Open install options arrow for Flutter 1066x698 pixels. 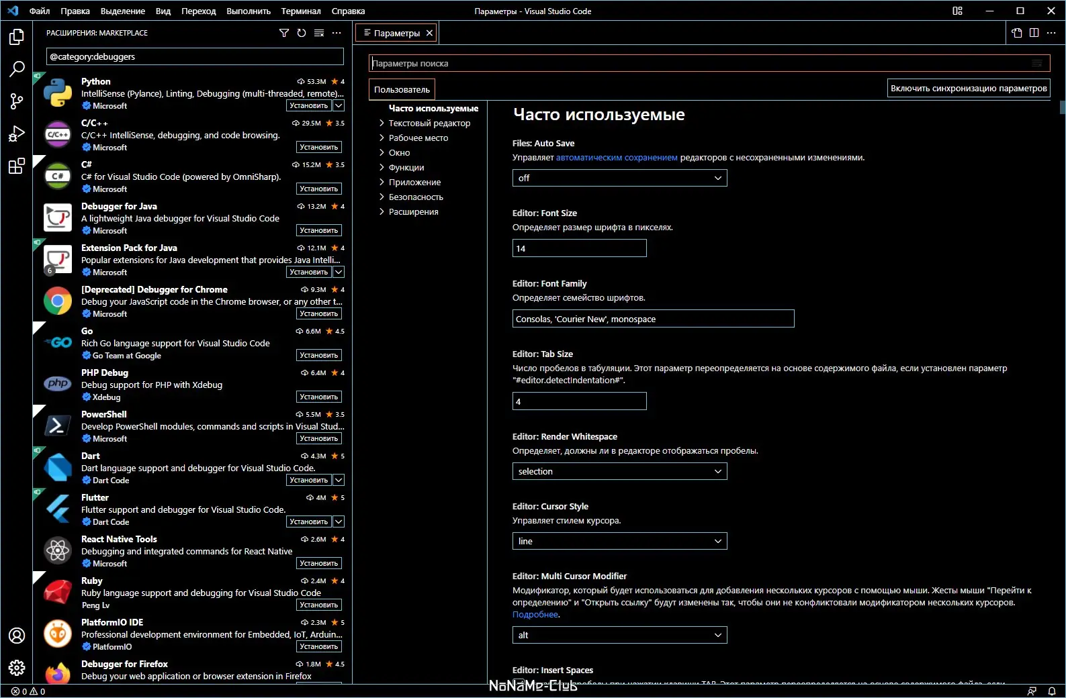click(x=339, y=521)
